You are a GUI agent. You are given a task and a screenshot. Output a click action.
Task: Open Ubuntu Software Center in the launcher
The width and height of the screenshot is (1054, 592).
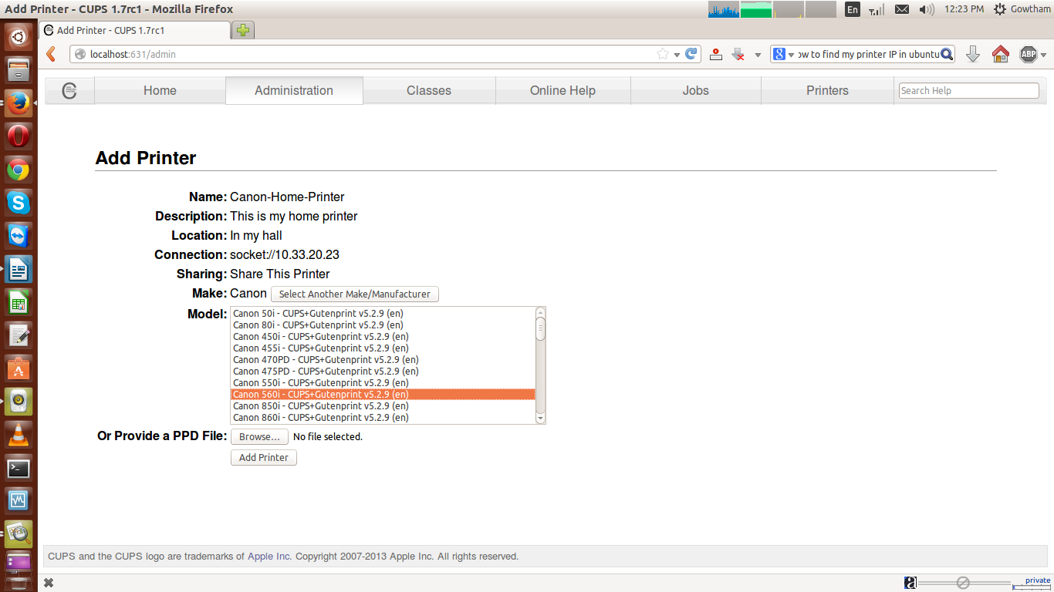point(19,369)
